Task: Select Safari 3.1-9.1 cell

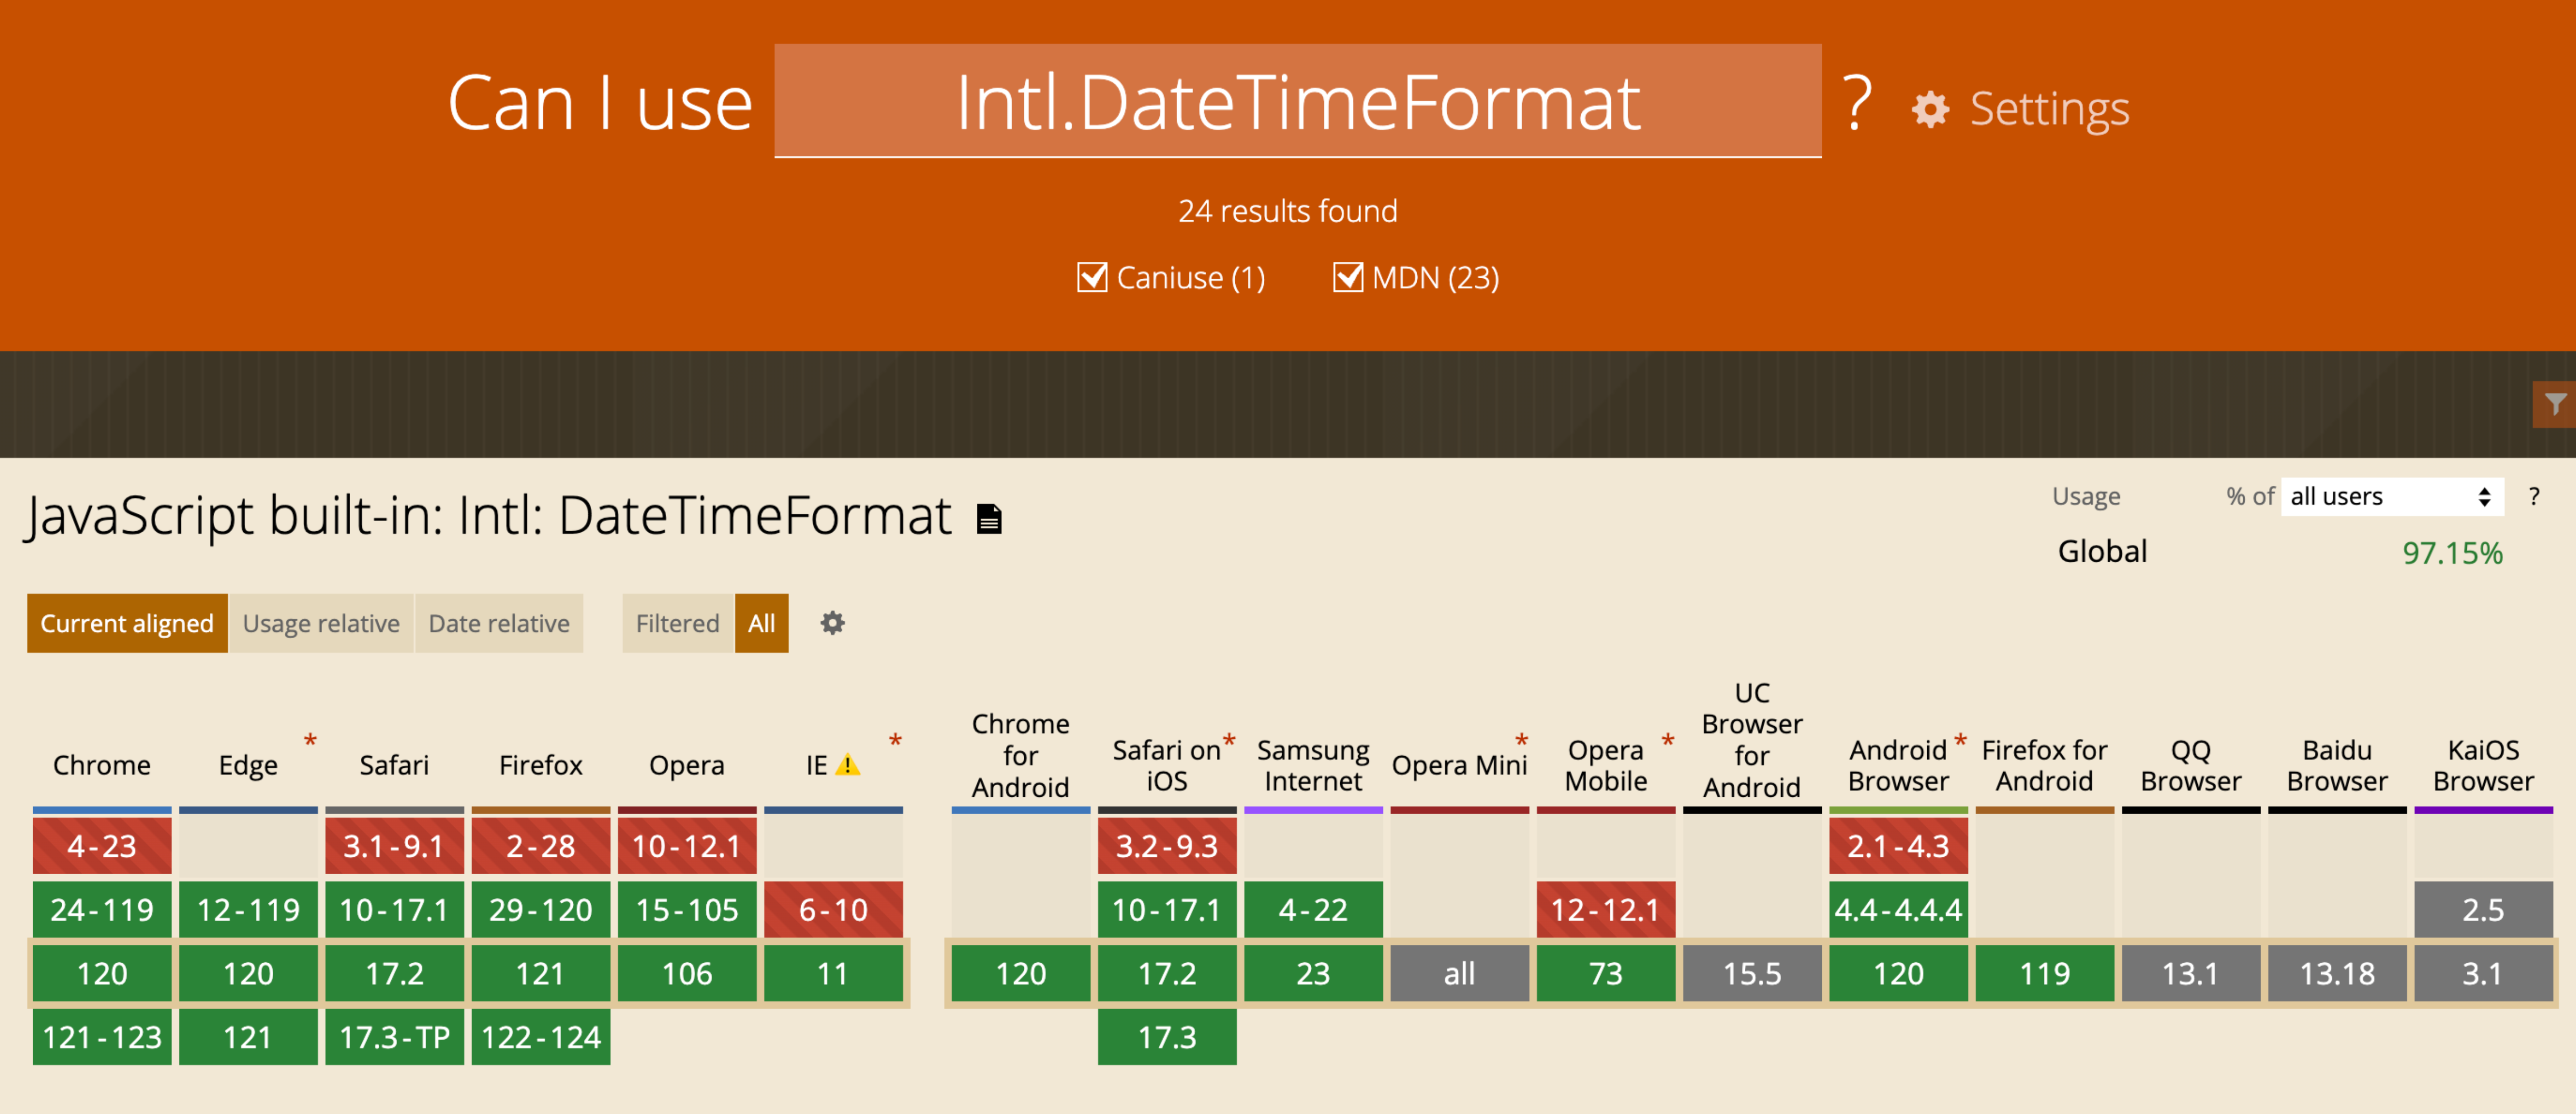Action: click(394, 846)
